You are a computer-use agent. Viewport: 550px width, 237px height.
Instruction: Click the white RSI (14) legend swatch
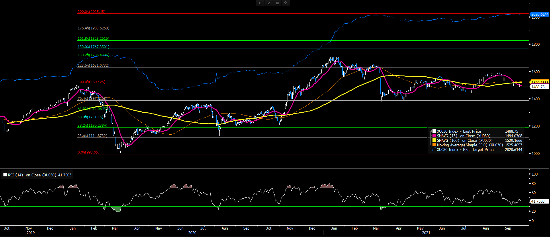(x=5, y=175)
